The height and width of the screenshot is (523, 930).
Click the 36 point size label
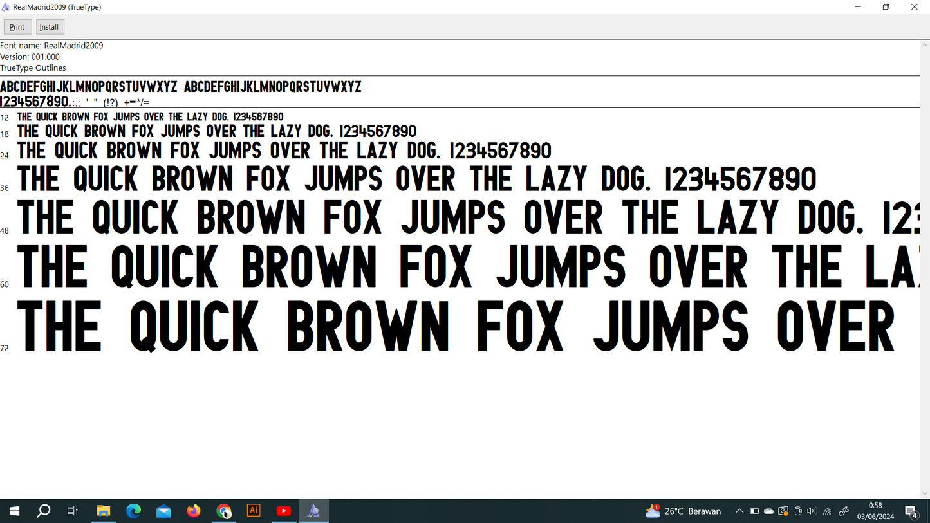[5, 188]
